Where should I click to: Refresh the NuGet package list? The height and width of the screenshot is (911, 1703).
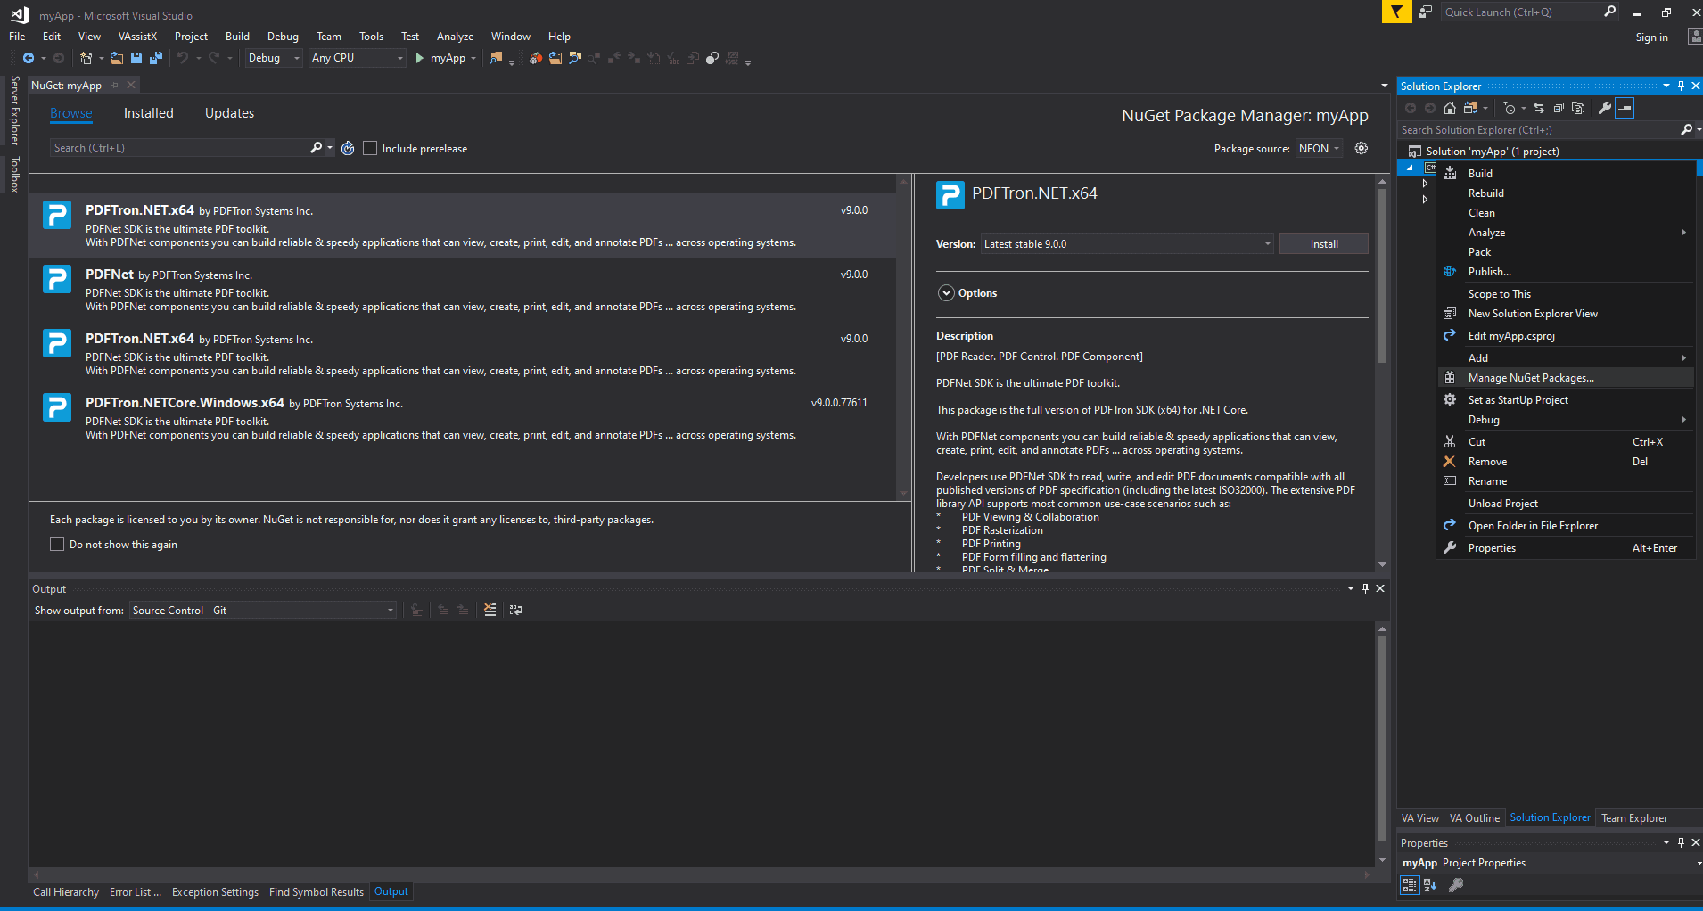tap(348, 148)
